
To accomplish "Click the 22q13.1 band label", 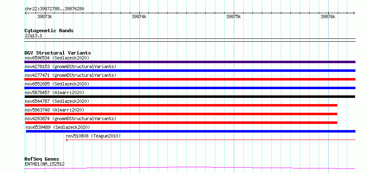I will coord(33,36).
